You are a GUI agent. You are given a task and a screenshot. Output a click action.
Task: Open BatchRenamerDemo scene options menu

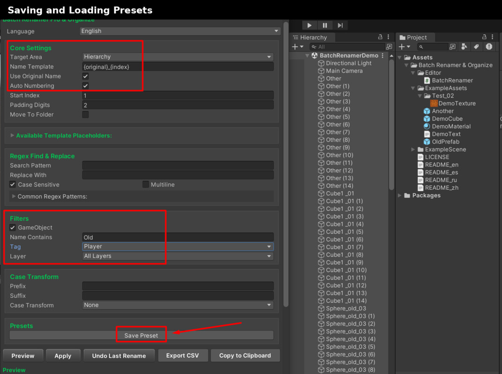tap(382, 56)
